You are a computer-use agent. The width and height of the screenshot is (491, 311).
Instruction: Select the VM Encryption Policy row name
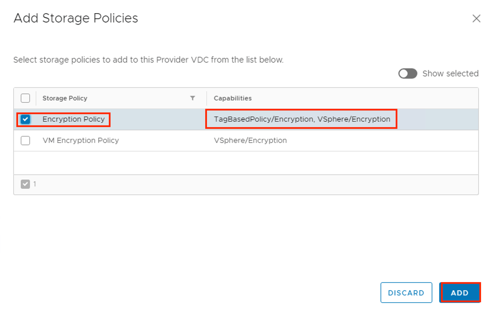point(80,141)
